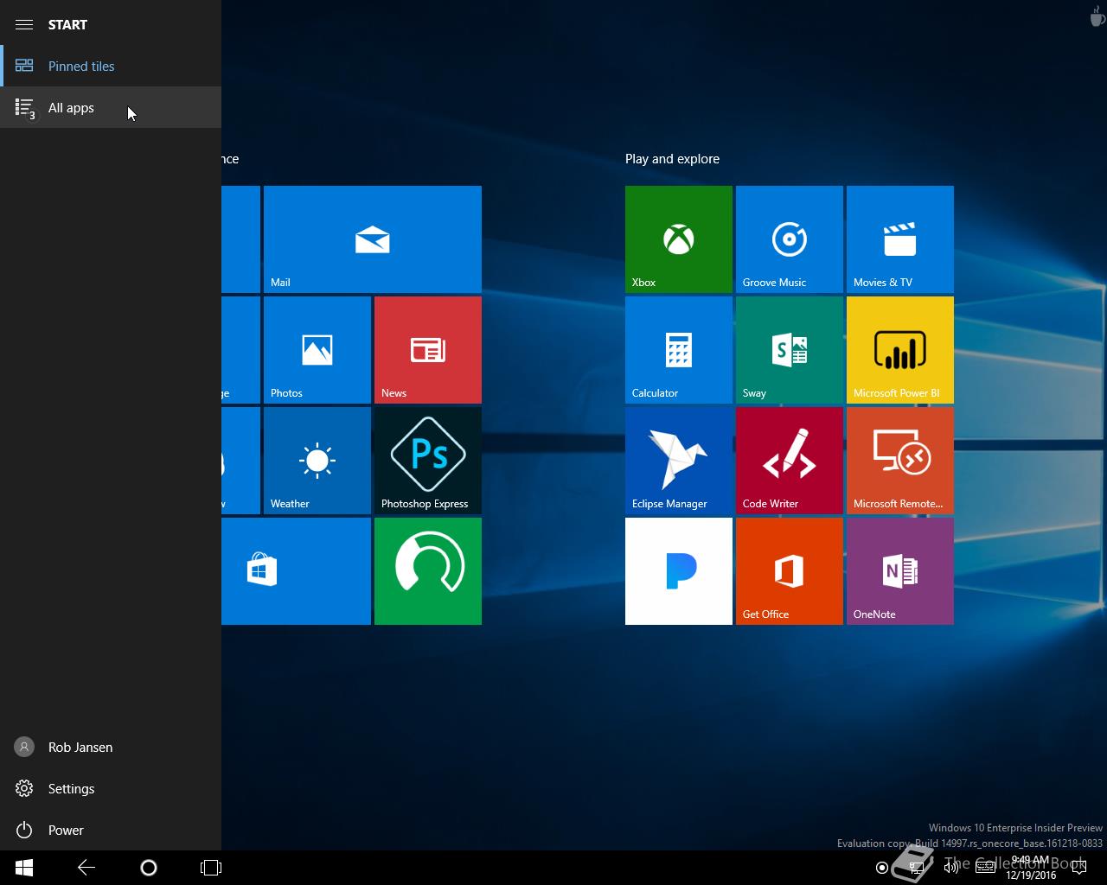Click the volume speaker icon in tray
1107x885 pixels.
(x=950, y=868)
